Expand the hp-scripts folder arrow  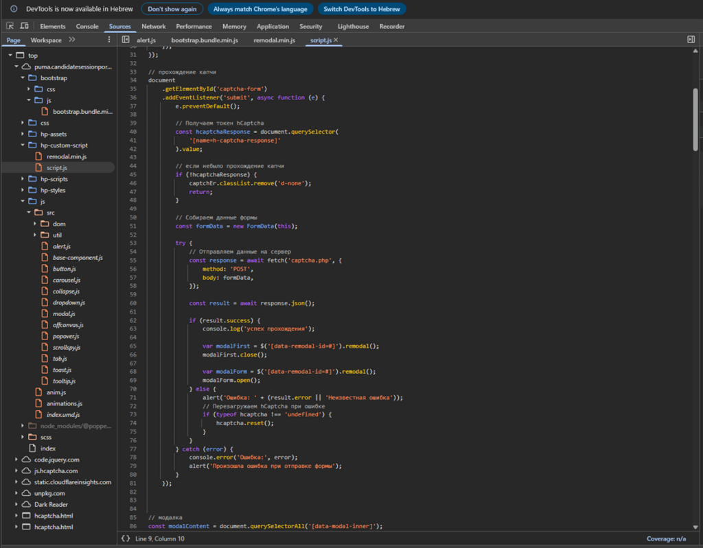23,178
